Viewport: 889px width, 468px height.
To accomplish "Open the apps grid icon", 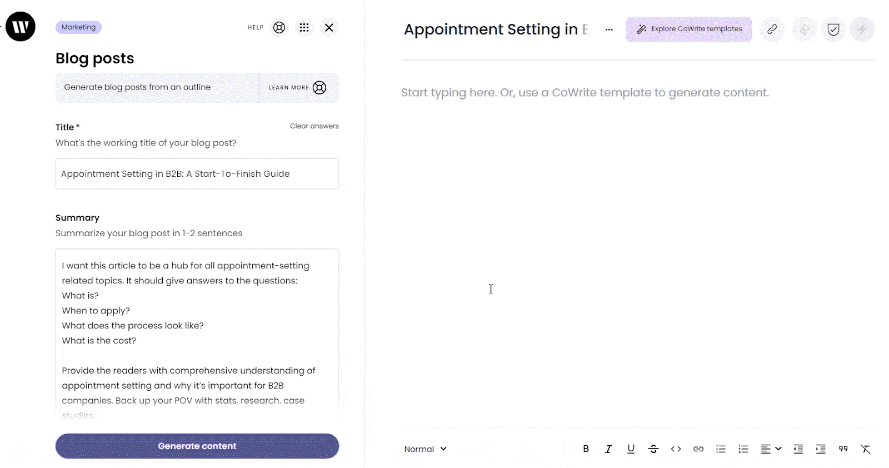I will pos(304,27).
